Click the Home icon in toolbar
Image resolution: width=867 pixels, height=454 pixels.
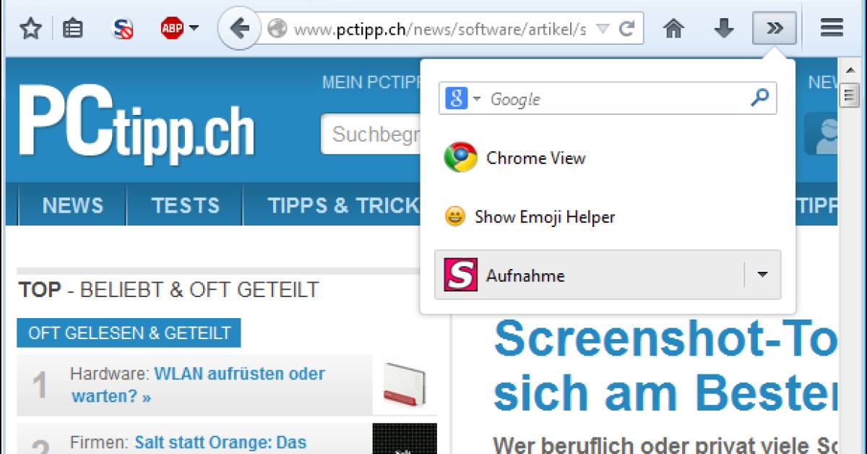coord(674,27)
